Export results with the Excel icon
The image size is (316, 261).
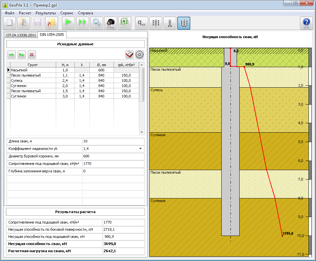point(125,23)
